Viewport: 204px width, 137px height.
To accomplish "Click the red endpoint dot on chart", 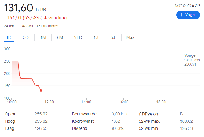I will pyautogui.click(x=41, y=91).
